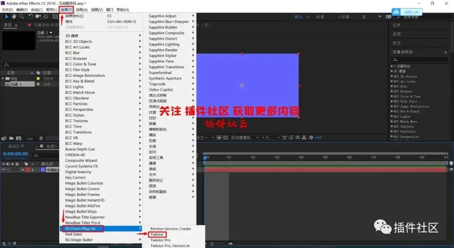The height and width of the screenshot is (248, 454).
Task: Open the Project panel hamburger menu
Action: coord(16,26)
